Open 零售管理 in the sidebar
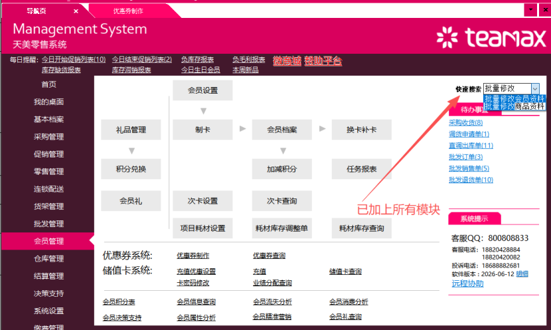Viewport: 551px width, 330px height. pos(48,171)
